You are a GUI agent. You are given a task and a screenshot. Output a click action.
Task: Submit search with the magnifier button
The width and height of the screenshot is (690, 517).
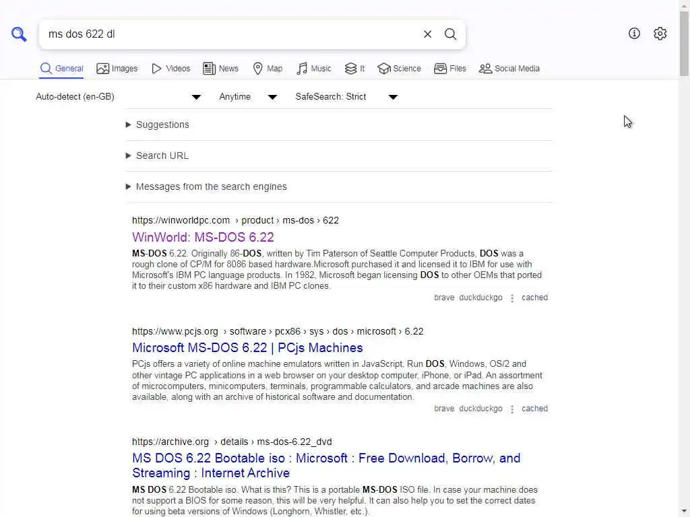pos(450,34)
